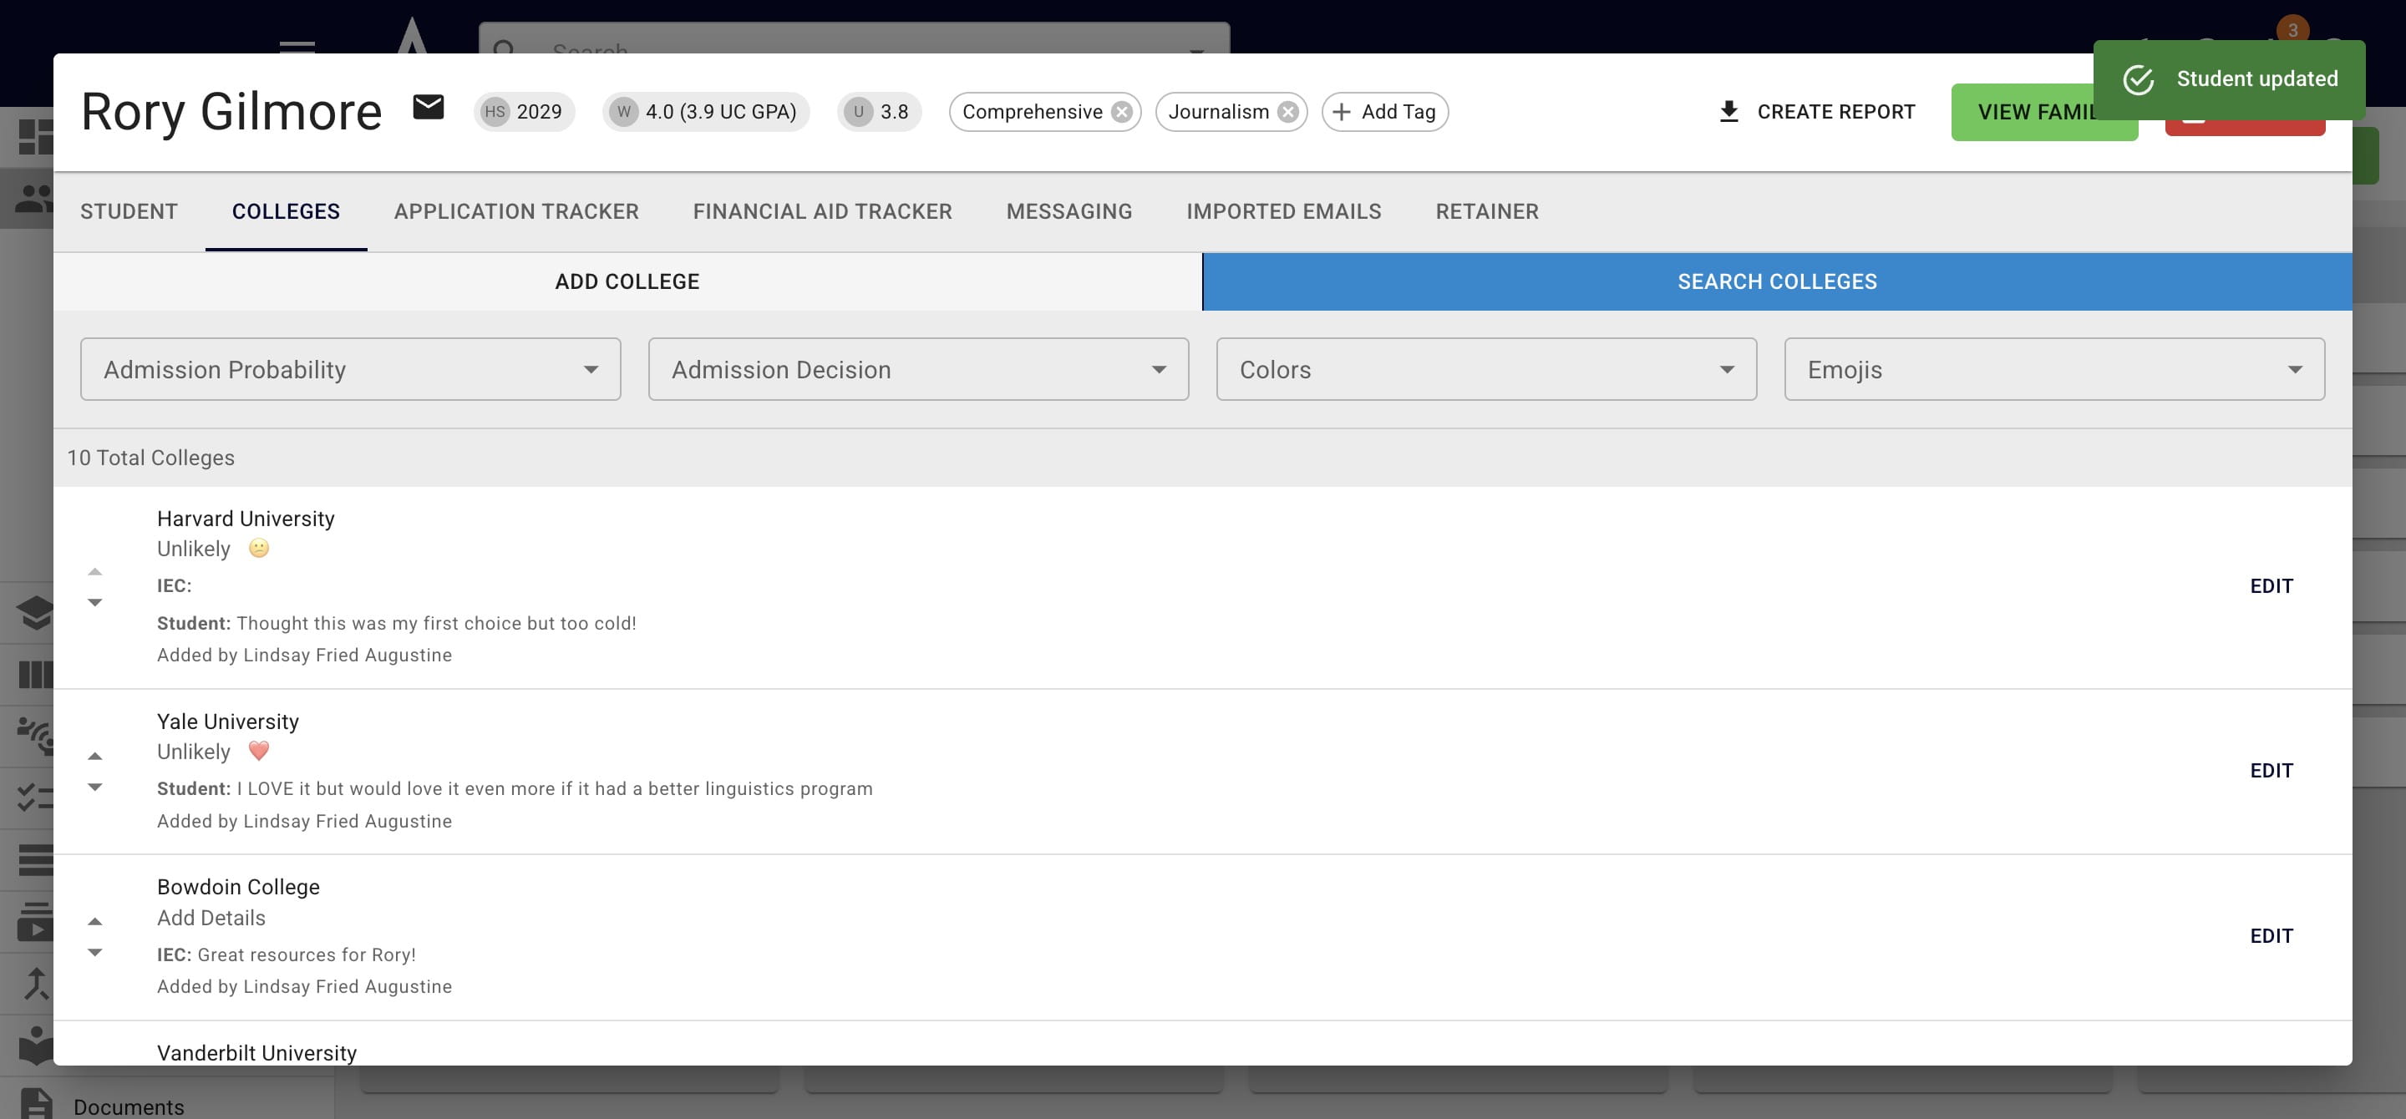
Task: Click the HS 2029 graduation year chip
Action: pyautogui.click(x=523, y=112)
